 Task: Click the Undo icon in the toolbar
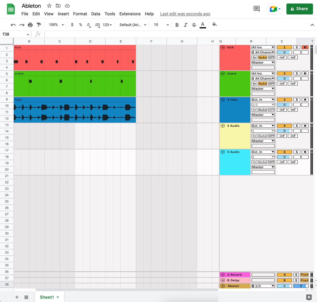[x=13, y=25]
